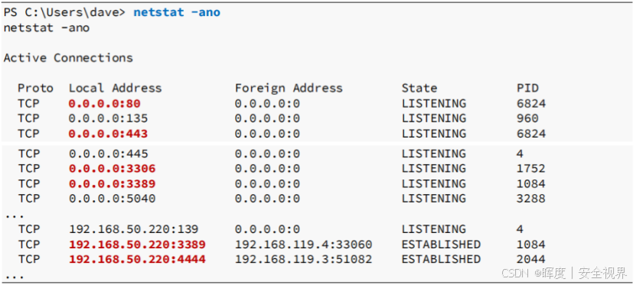The height and width of the screenshot is (285, 636).
Task: Click the red 192.168.50.220:3389 address
Action: [137, 245]
